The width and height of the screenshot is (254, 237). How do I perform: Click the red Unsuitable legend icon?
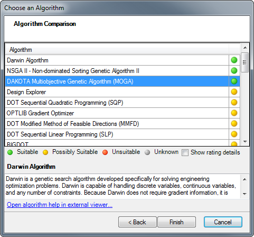point(105,152)
